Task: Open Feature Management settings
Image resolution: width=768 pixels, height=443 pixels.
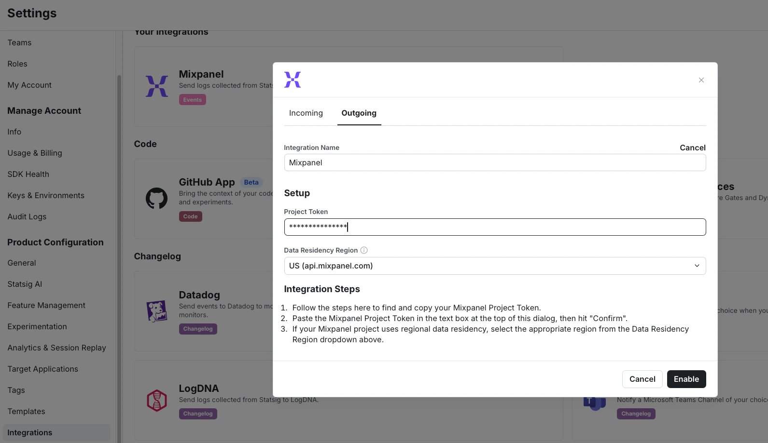Action: (x=46, y=305)
